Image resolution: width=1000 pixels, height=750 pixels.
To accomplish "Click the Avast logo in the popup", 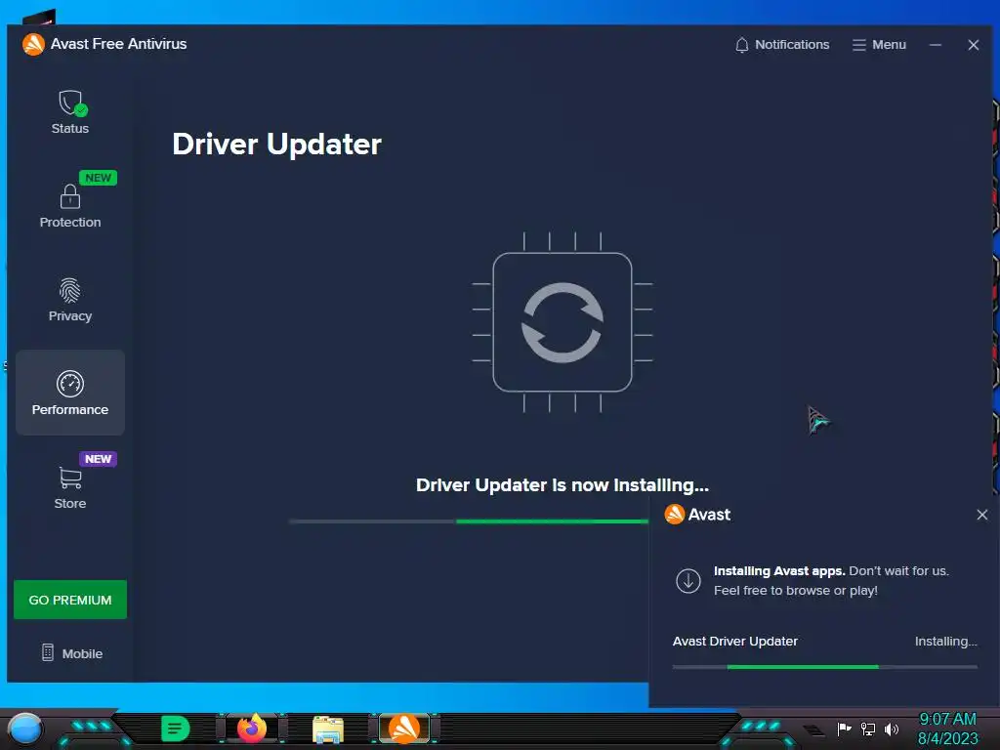I will [675, 514].
